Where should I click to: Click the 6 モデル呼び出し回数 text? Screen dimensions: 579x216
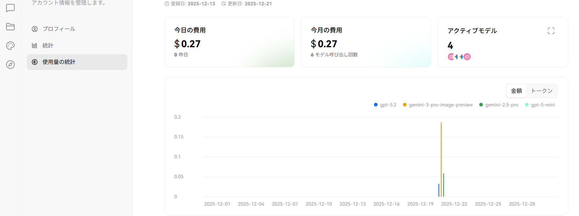tap(334, 55)
